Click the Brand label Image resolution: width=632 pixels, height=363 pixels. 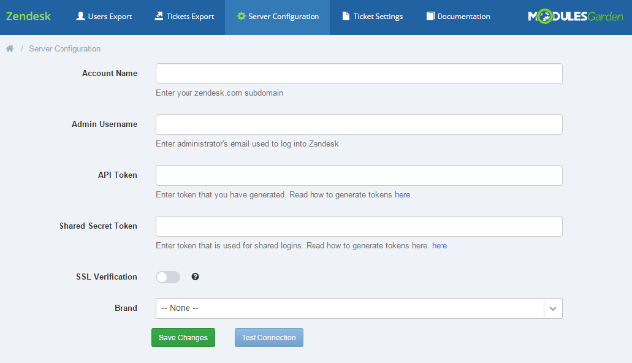click(126, 308)
